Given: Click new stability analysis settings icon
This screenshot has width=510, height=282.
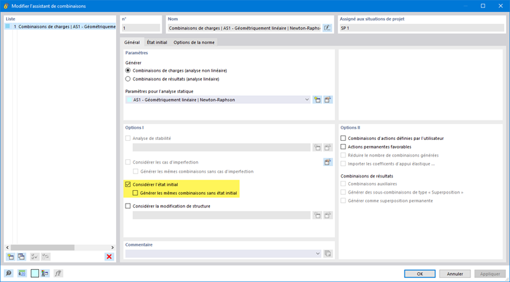Looking at the screenshot, I should tap(317, 147).
